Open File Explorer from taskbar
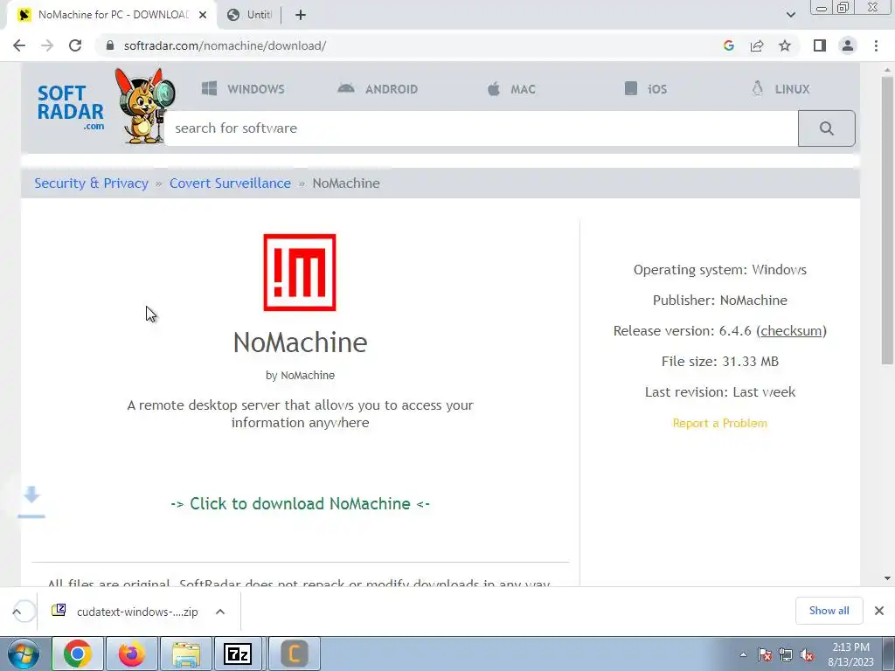895x671 pixels. 186,654
